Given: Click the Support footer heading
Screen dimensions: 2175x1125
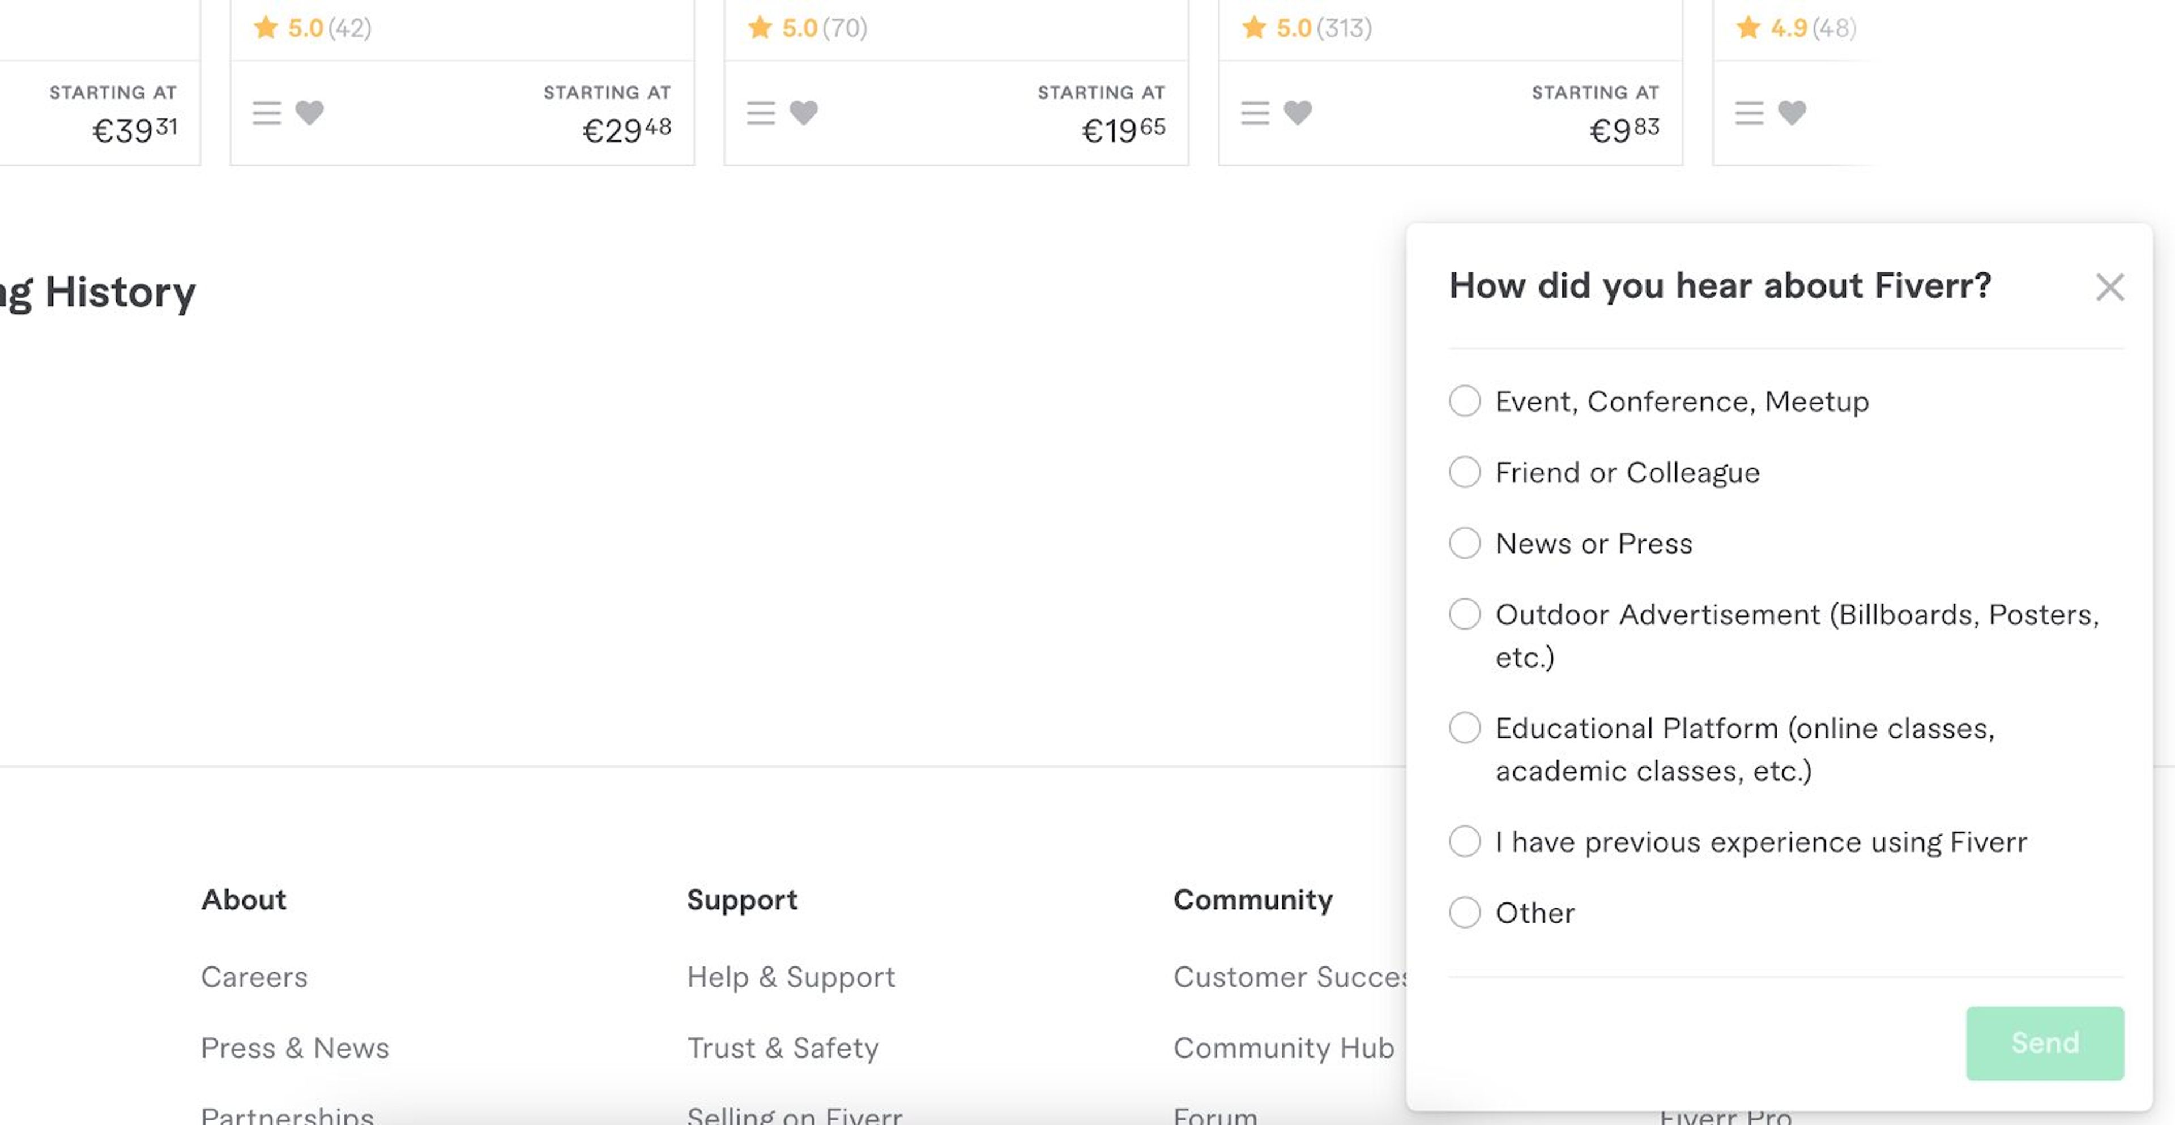Looking at the screenshot, I should (x=741, y=900).
